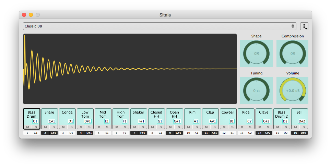Click the Tuning knob
Image resolution: width=331 pixels, height=166 pixels.
coord(256,91)
